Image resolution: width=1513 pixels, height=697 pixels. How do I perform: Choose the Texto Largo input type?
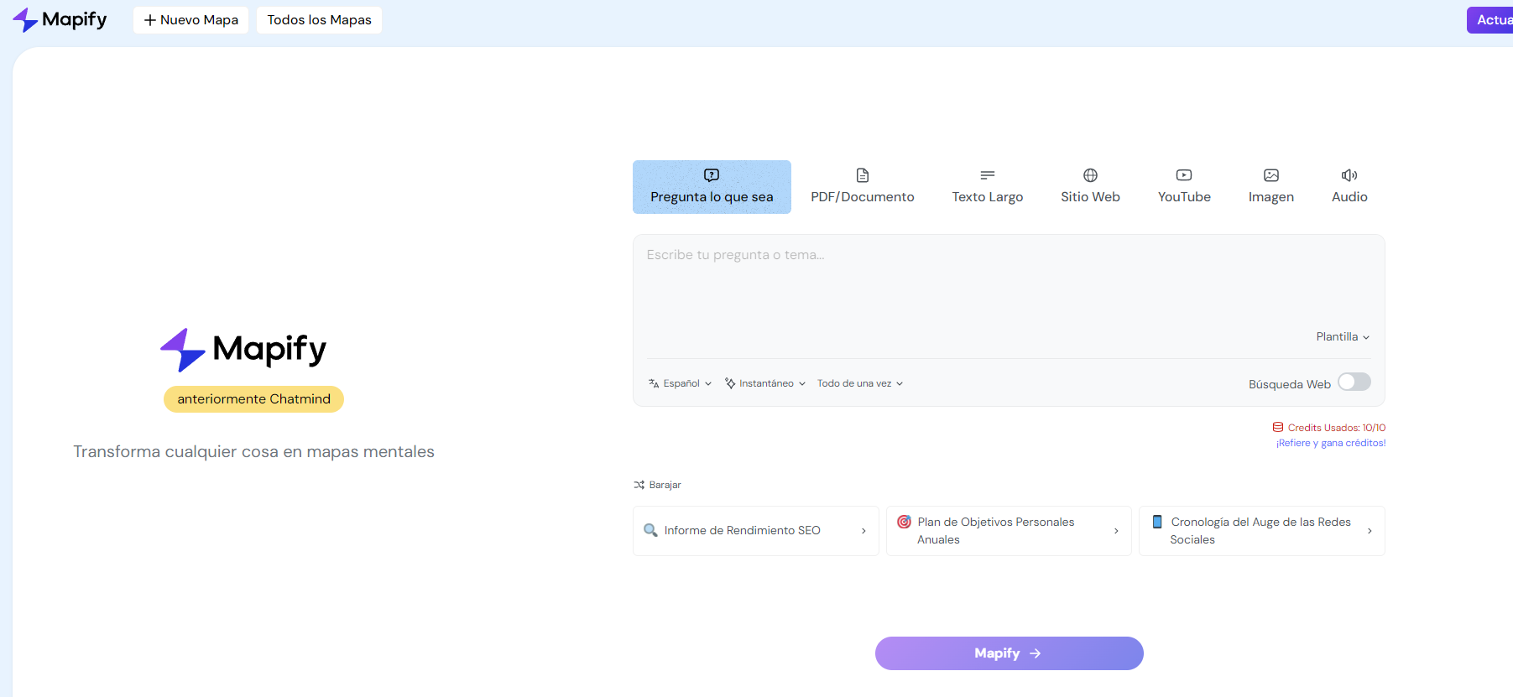click(987, 186)
